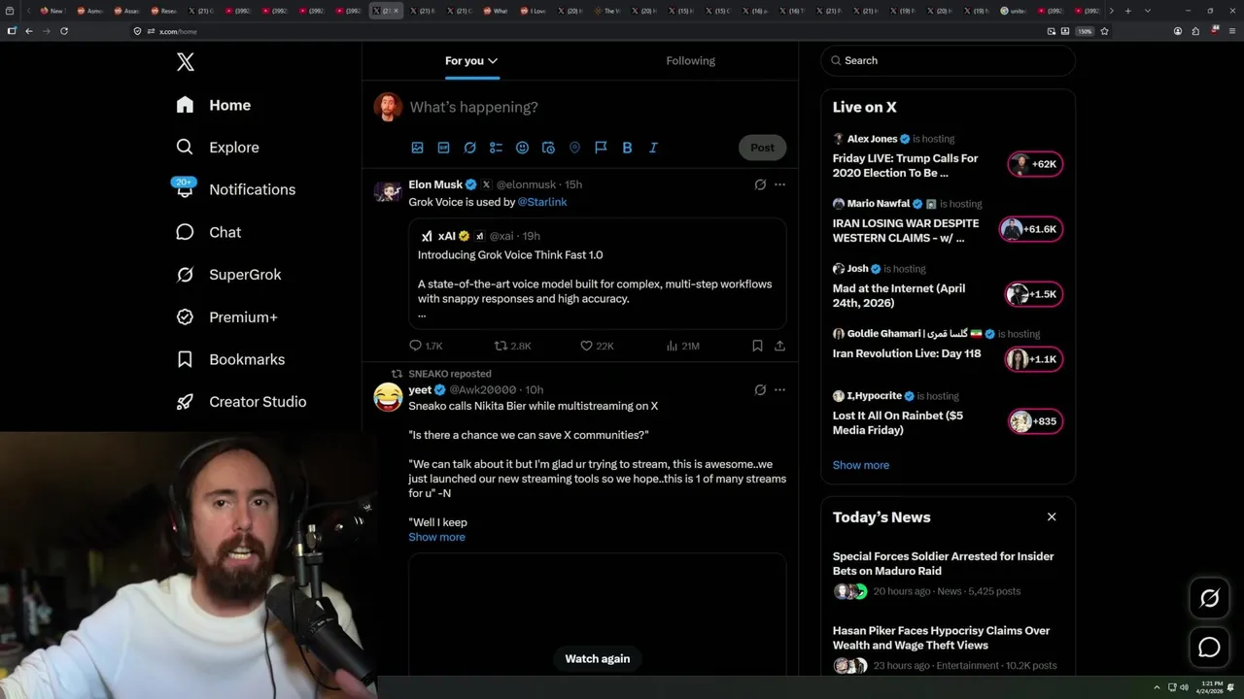Open Grok explain on Elon Musk post

760,184
